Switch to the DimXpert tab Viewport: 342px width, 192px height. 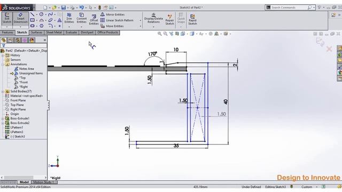tap(87, 33)
